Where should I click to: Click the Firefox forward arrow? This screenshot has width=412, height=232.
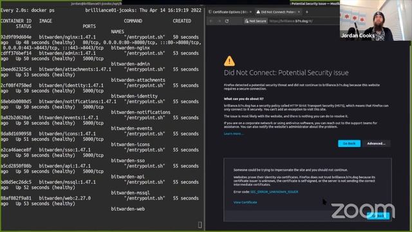coord(219,21)
